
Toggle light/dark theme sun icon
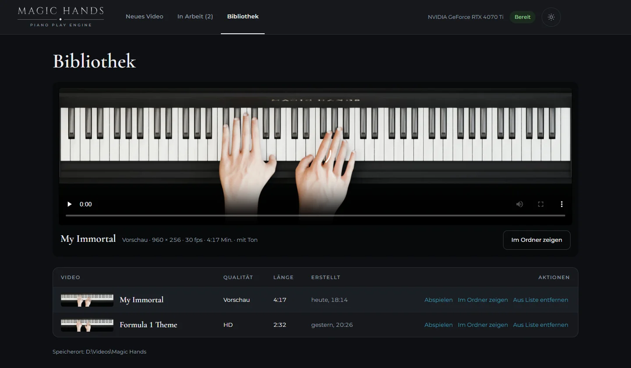tap(551, 17)
